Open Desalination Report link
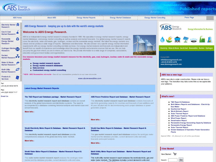 pos(179,120)
